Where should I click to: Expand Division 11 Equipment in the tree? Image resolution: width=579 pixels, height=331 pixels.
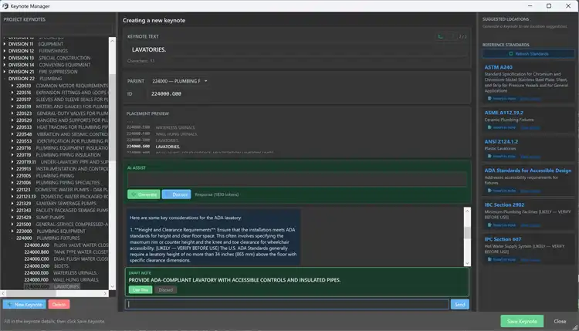[5, 44]
